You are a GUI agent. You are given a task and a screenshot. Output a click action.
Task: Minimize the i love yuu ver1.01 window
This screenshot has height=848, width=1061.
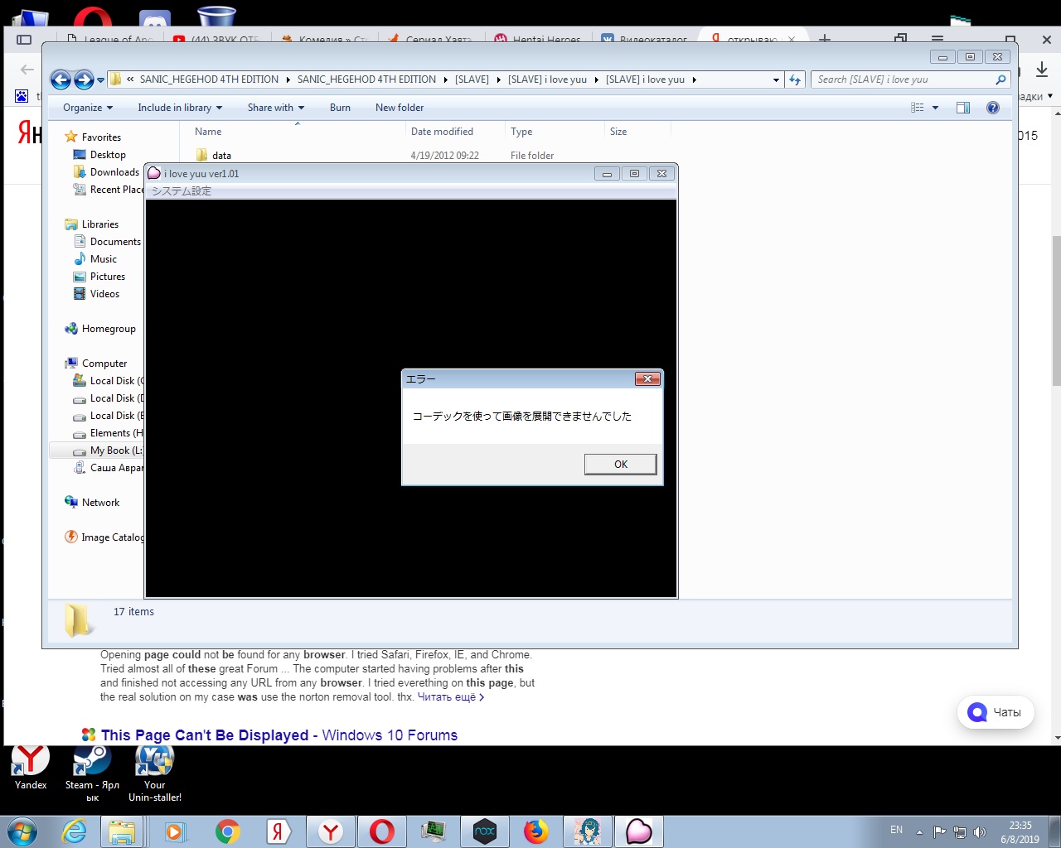(607, 174)
